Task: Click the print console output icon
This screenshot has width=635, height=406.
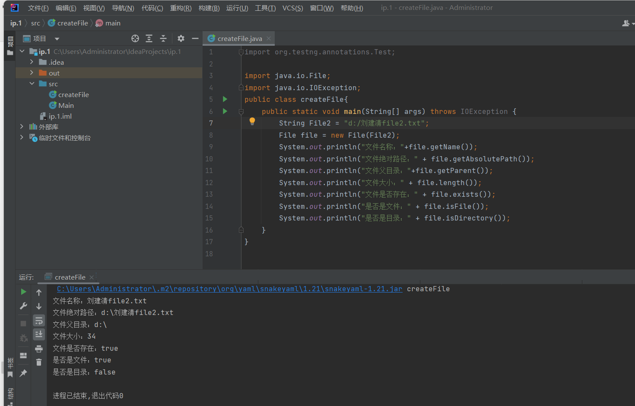Action: (39, 349)
